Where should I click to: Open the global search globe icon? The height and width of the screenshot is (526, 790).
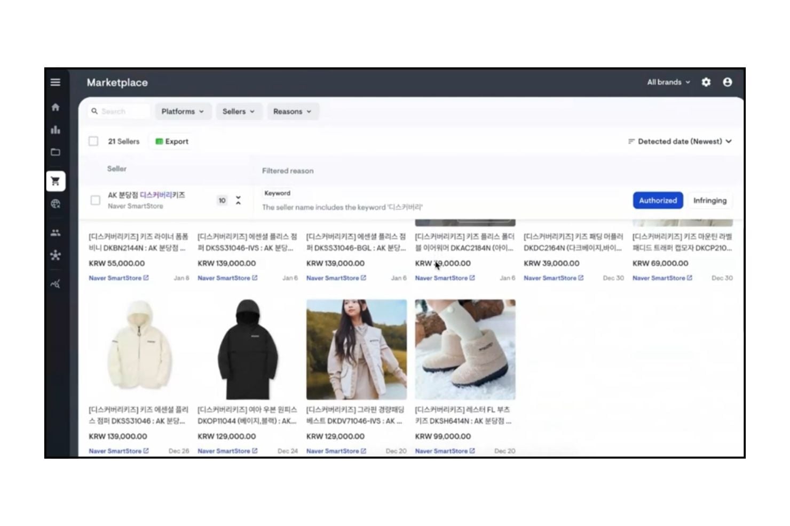click(x=56, y=203)
